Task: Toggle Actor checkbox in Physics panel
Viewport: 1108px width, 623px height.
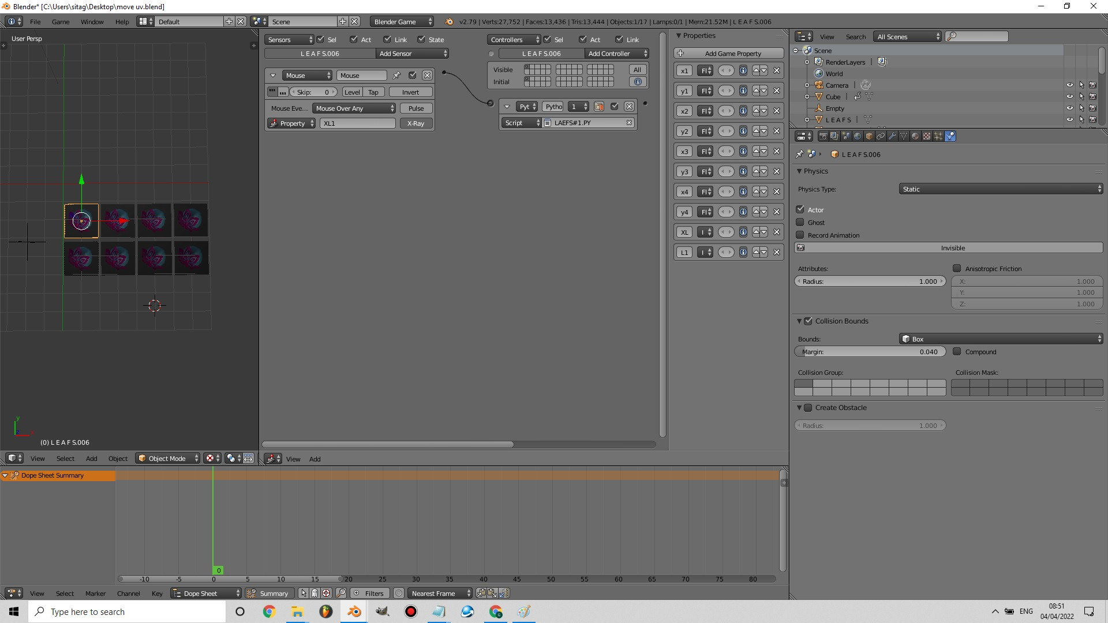Action: point(800,209)
